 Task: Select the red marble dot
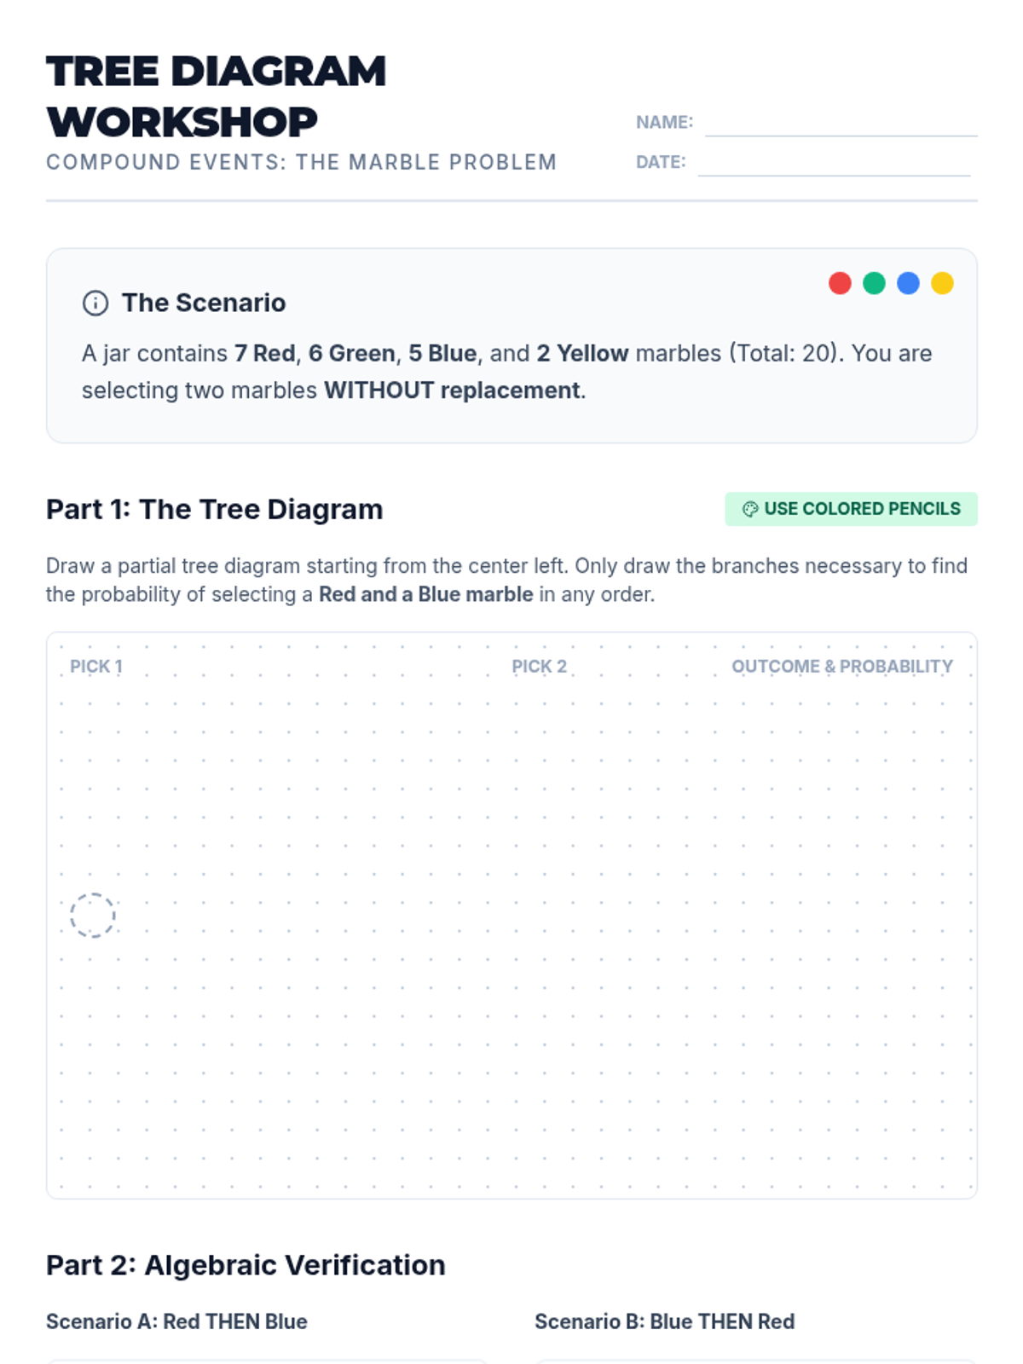click(x=840, y=283)
